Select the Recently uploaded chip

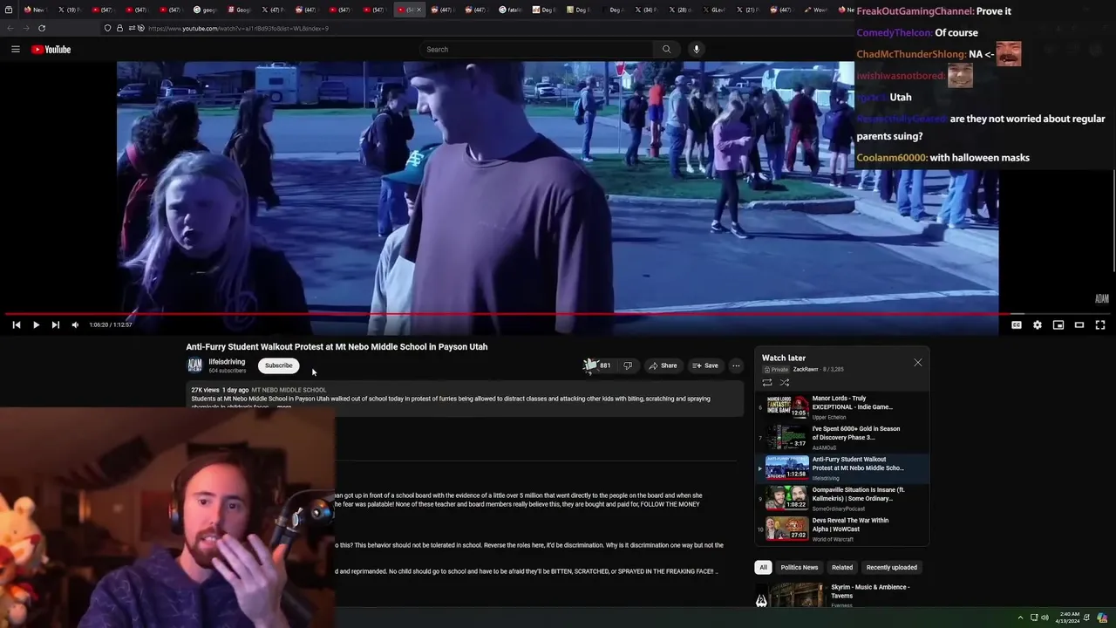[891, 567]
